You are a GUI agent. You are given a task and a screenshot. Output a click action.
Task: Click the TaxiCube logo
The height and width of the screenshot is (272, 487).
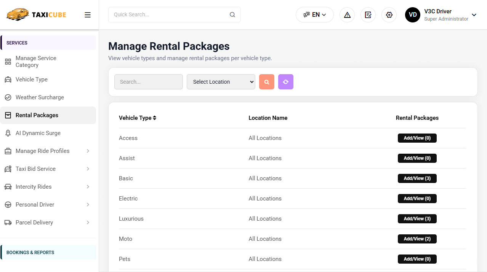(36, 14)
